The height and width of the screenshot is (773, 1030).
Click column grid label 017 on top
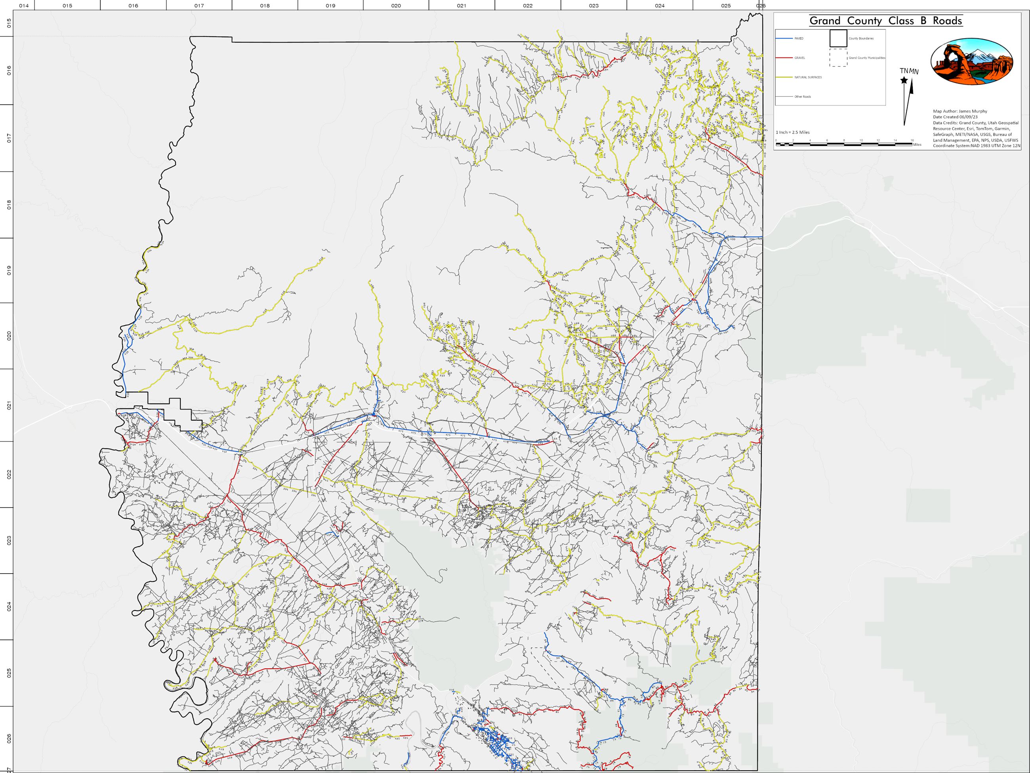pos(199,6)
